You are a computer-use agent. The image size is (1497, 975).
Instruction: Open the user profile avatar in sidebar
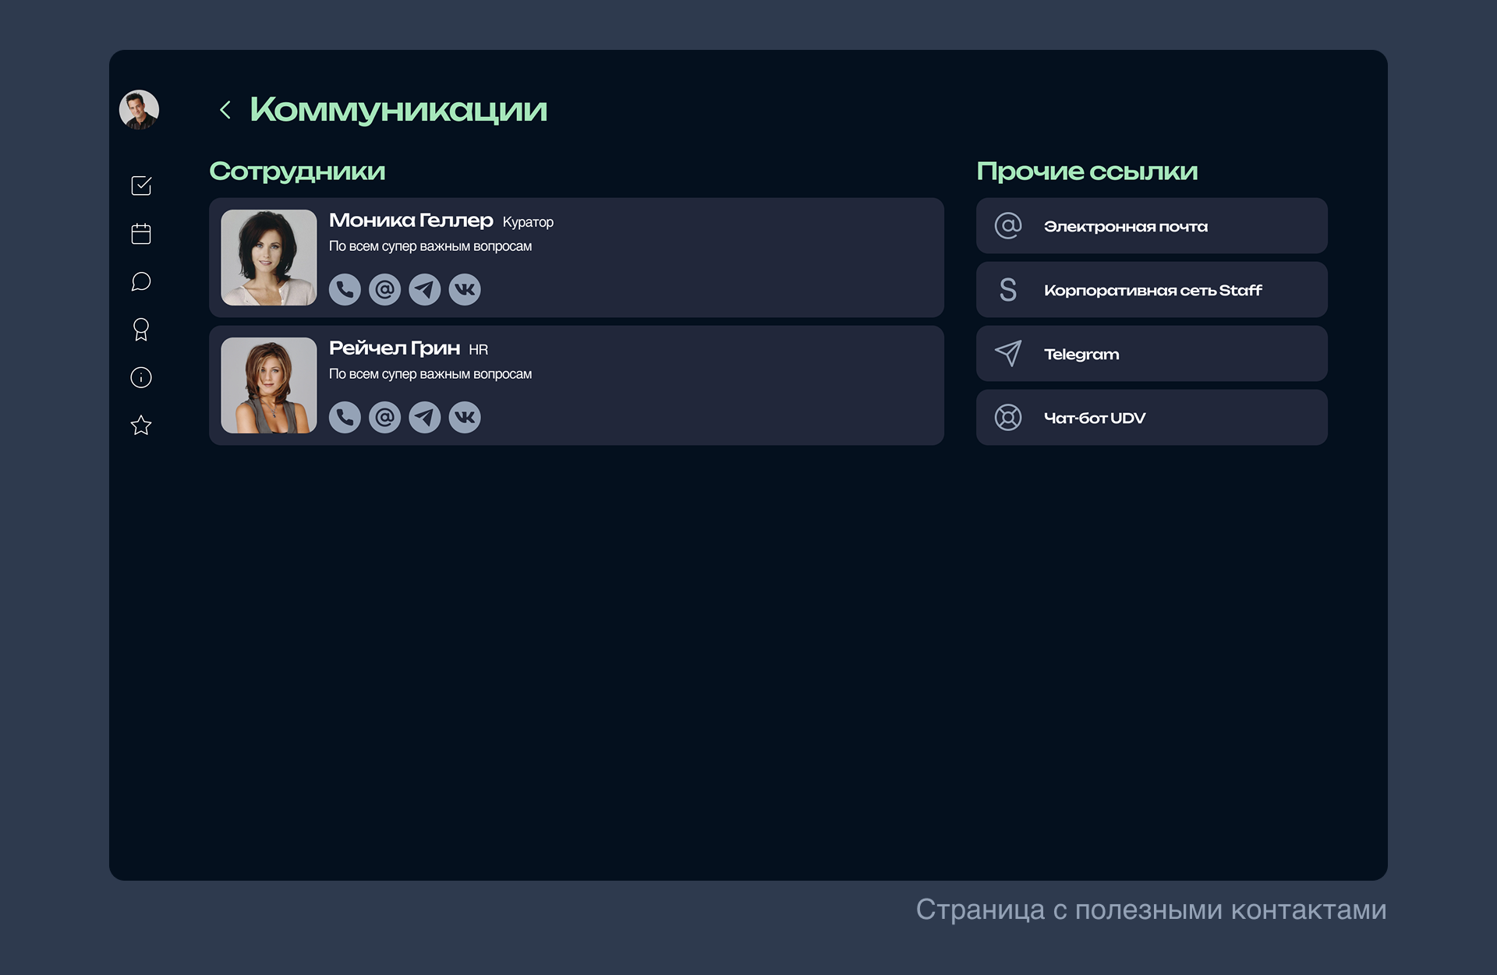[x=140, y=110]
